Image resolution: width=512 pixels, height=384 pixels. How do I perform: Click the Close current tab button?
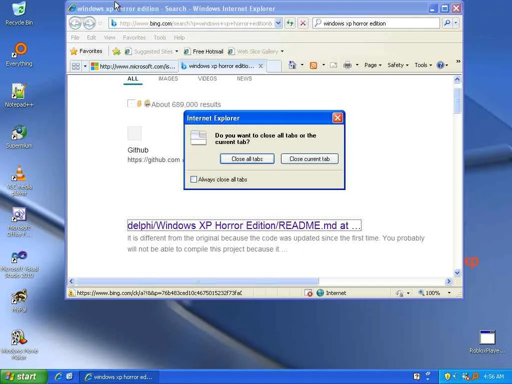[309, 159]
